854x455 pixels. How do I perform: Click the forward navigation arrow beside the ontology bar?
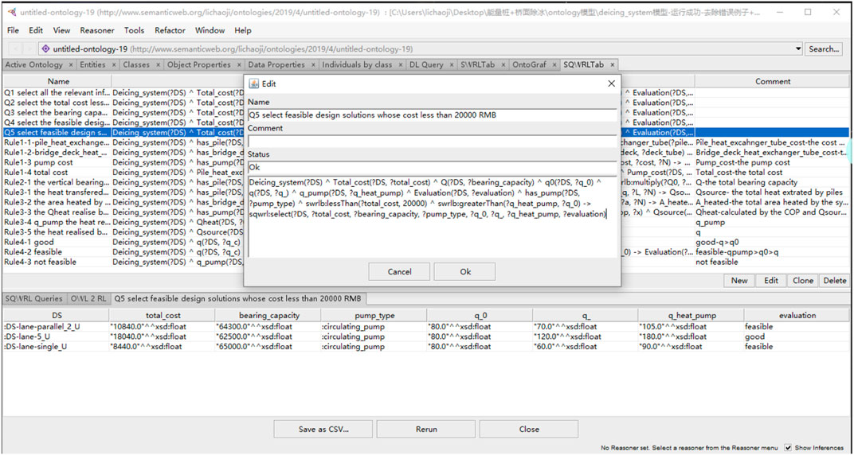pos(29,49)
